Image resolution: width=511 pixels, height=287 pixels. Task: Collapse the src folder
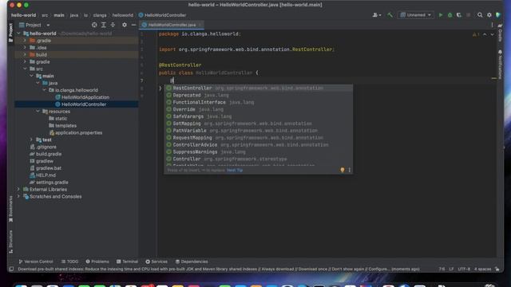[25, 69]
